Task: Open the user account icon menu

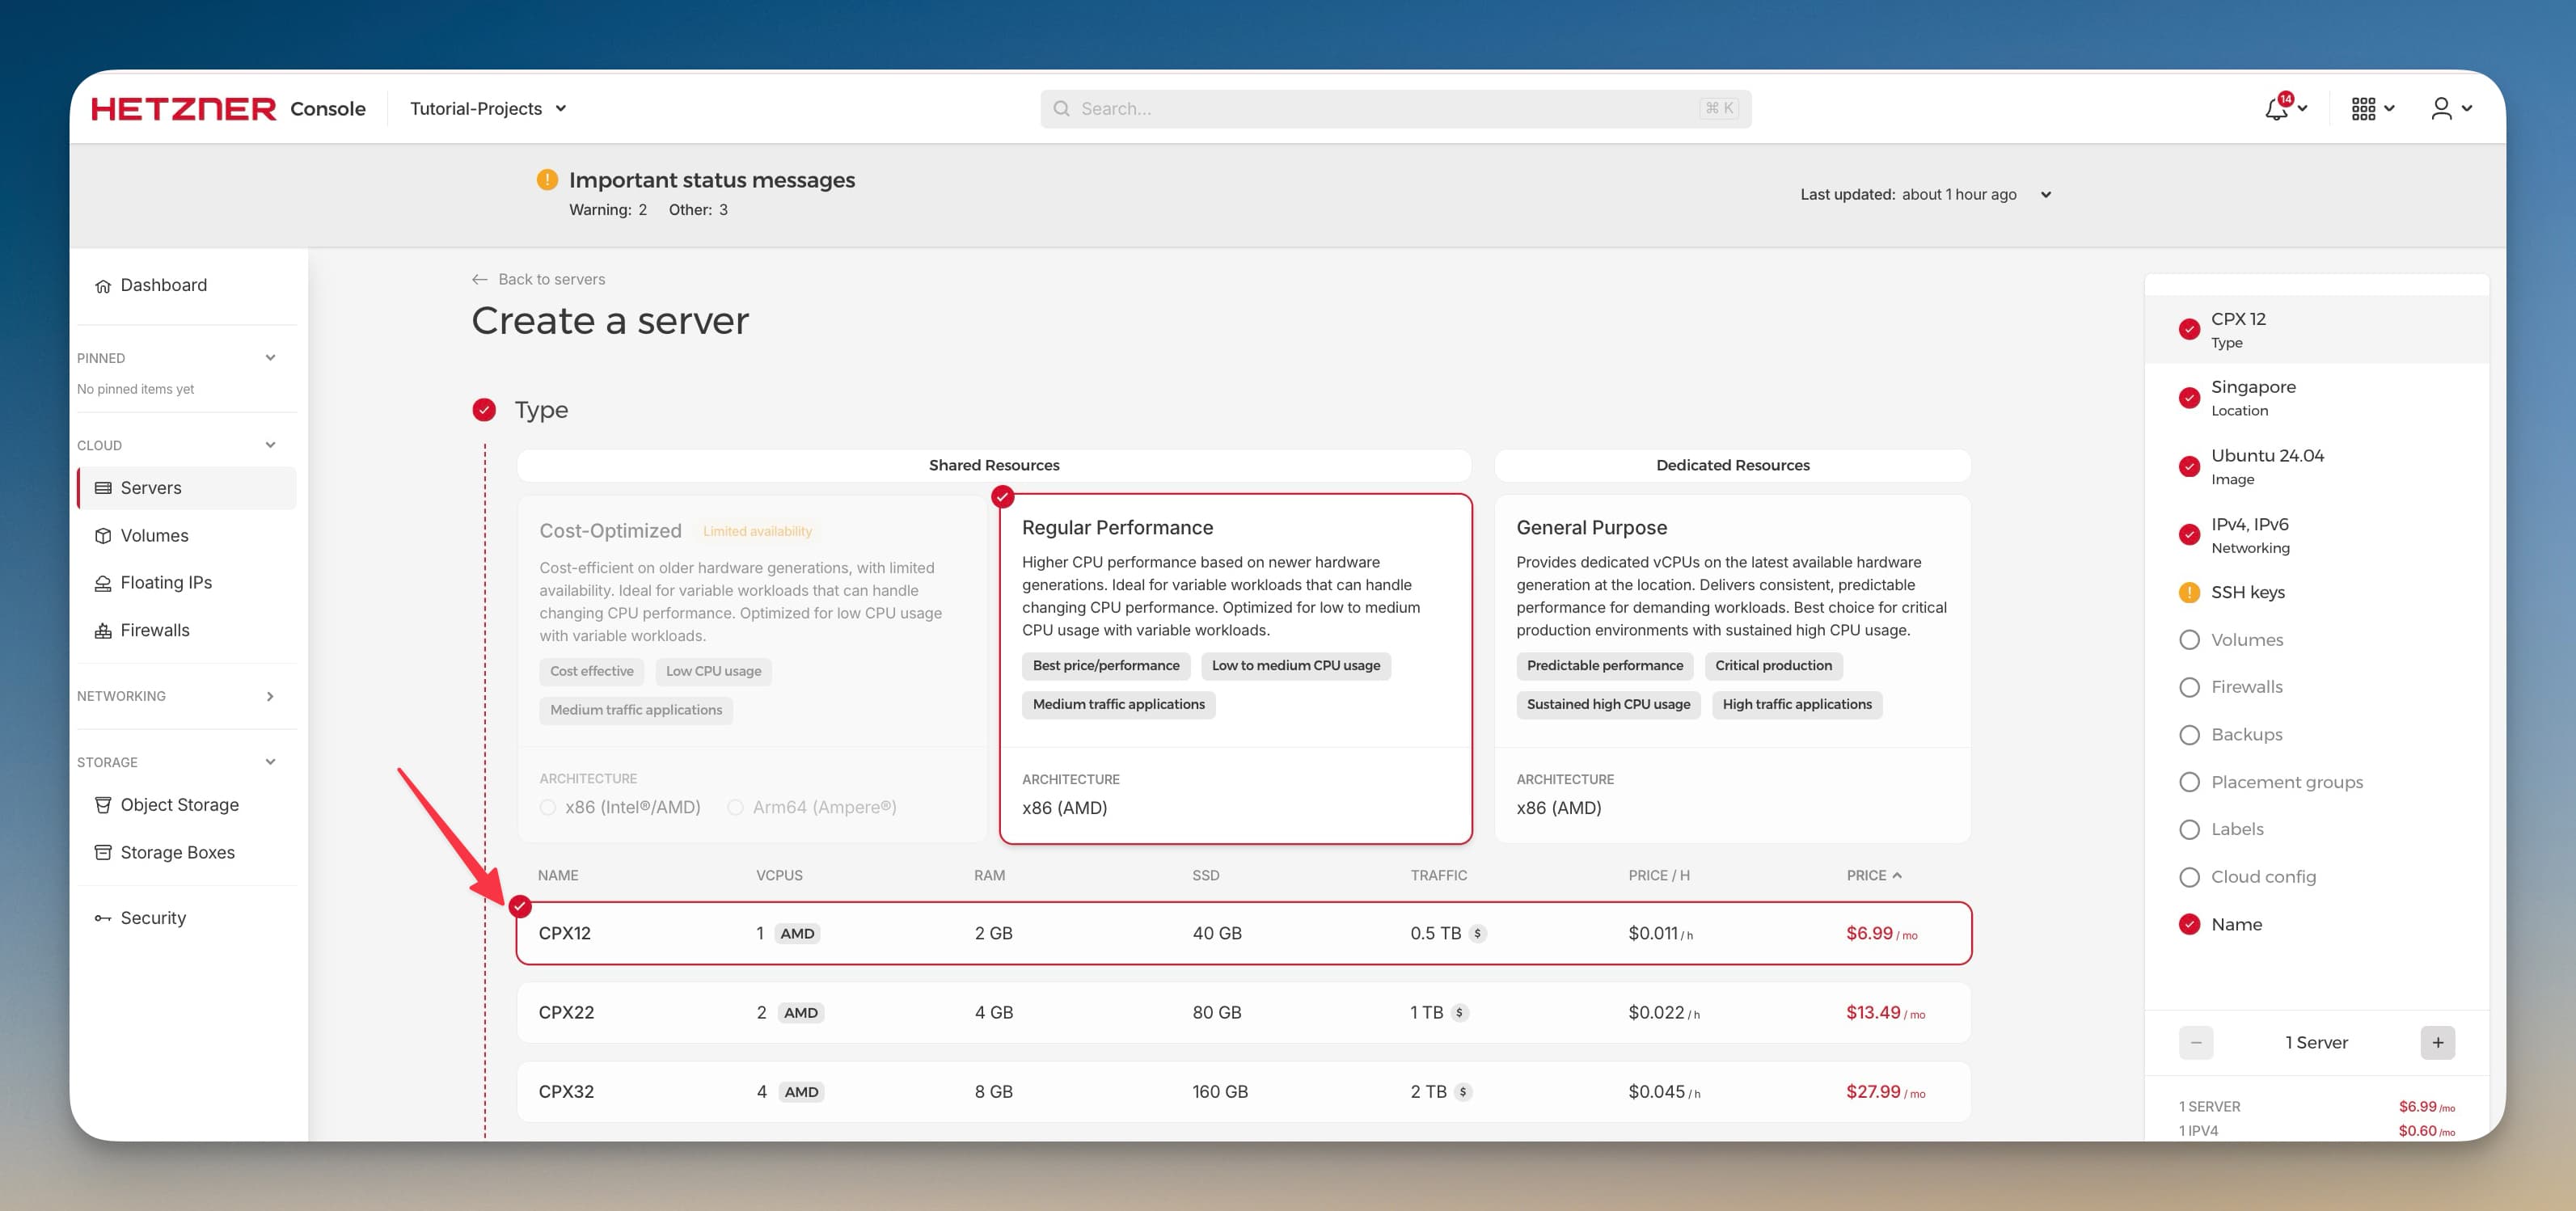Action: coord(2441,109)
